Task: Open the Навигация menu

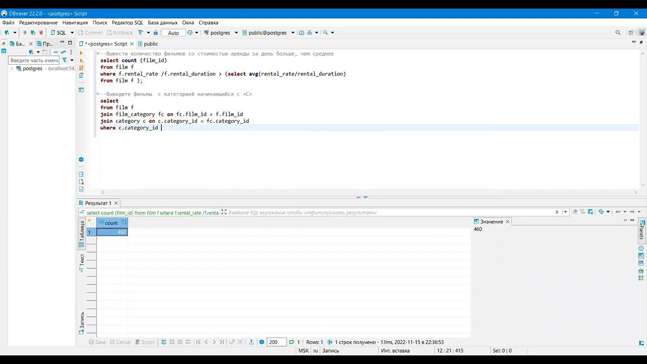Action: click(x=75, y=23)
